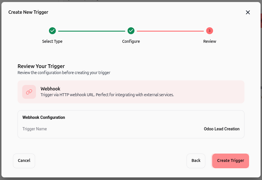
Task: Go to the Configure step label
Action: point(131,41)
